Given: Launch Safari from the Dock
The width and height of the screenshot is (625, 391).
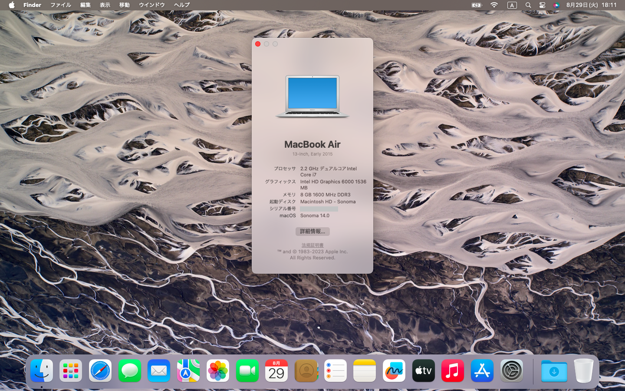Looking at the screenshot, I should [100, 371].
